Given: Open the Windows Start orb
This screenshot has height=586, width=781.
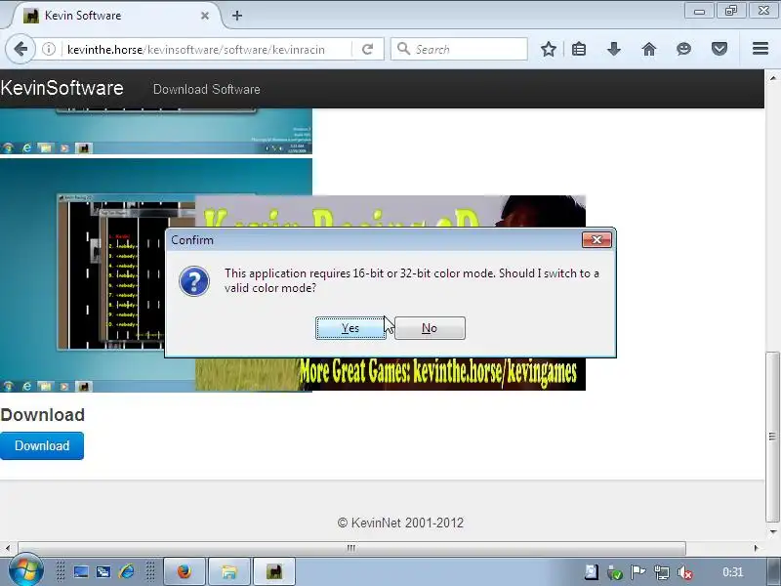Looking at the screenshot, I should coord(25,570).
